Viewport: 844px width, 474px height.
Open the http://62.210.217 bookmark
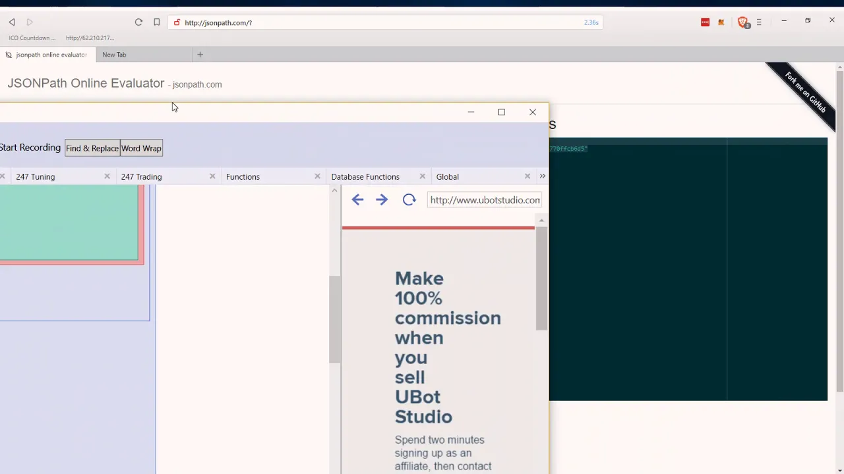[x=90, y=38]
